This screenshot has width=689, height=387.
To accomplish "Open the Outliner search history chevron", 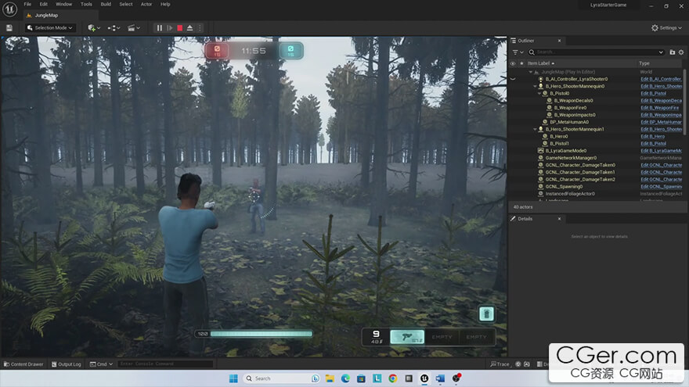I will click(661, 52).
